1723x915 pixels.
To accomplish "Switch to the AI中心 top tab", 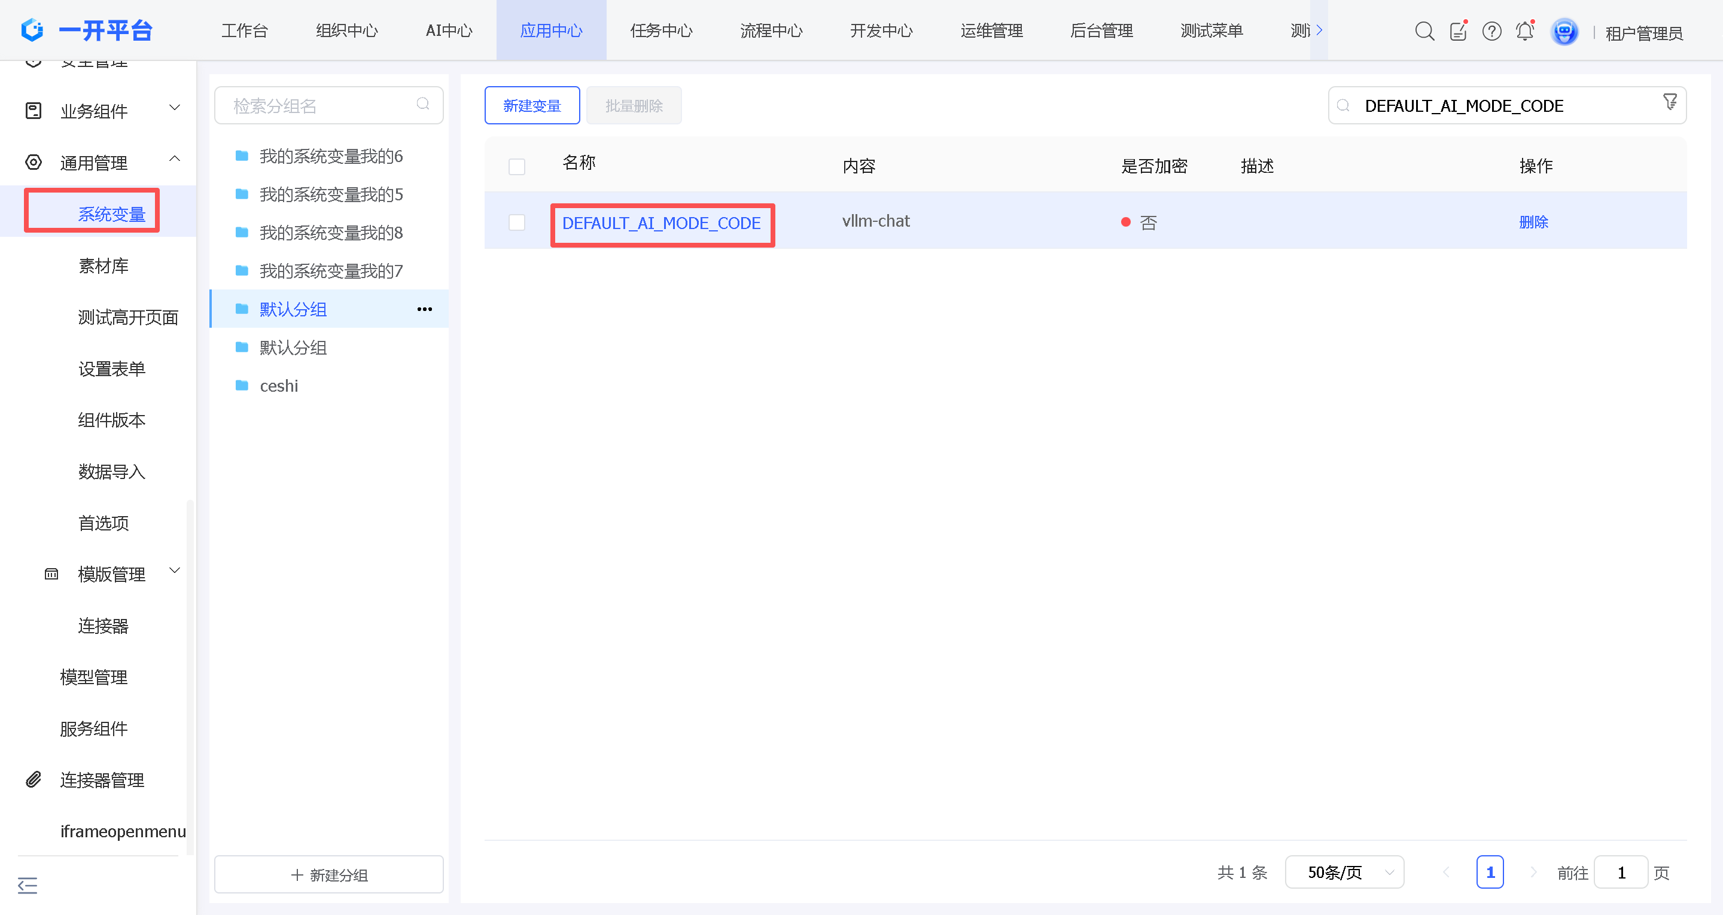I will tap(449, 30).
